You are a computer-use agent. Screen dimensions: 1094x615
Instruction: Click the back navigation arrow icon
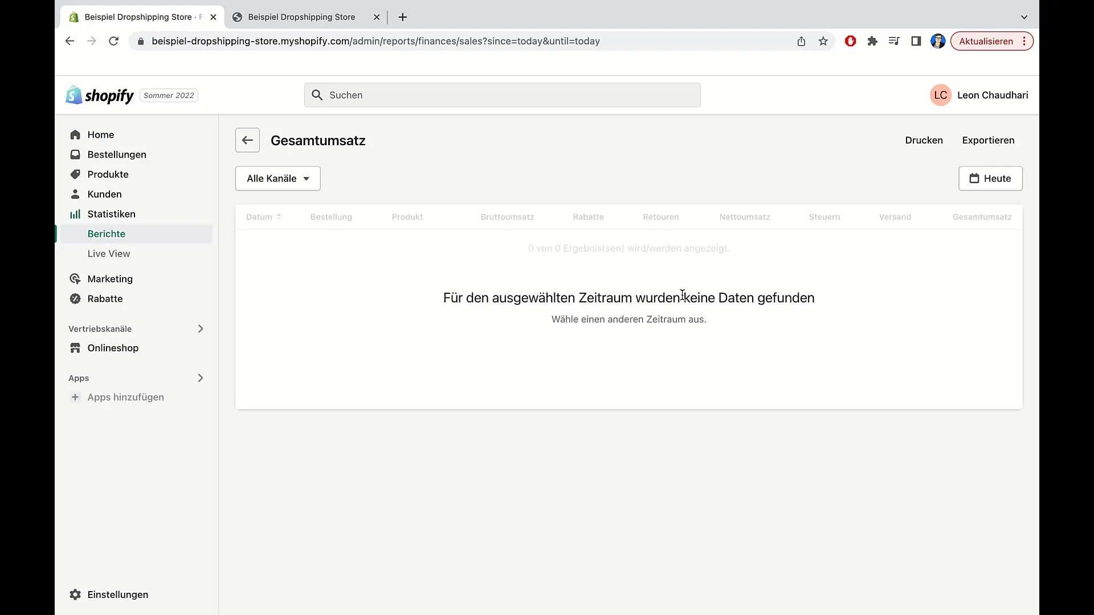(247, 141)
